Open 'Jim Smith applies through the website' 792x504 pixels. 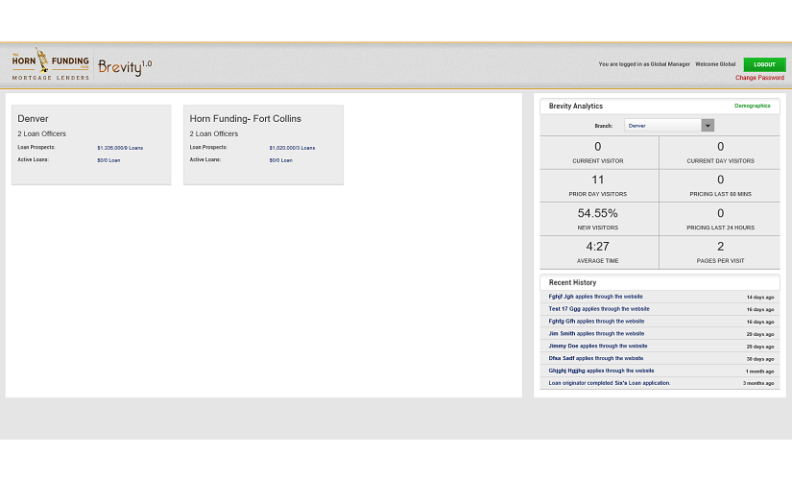[596, 333]
